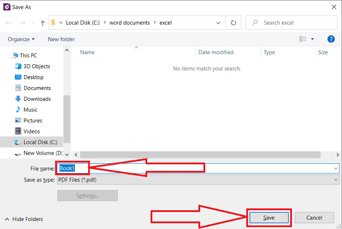
Task: Go back with the left arrow
Action: click(x=8, y=23)
